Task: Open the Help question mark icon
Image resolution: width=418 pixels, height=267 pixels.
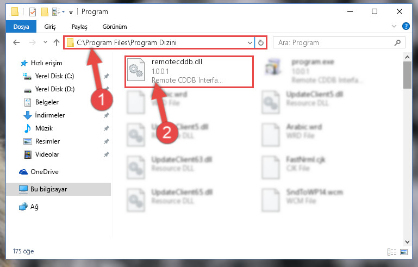Action: (405, 26)
